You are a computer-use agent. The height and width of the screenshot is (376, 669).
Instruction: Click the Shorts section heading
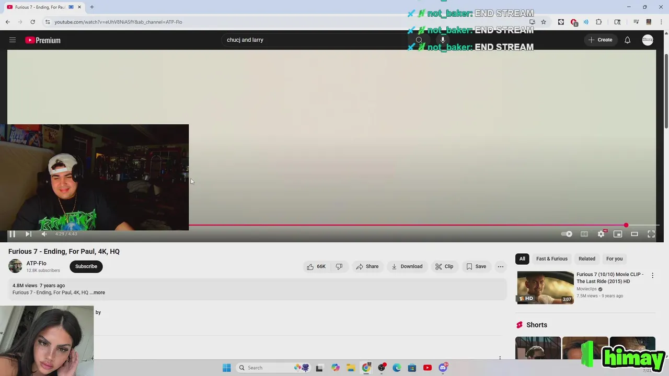[537, 325]
